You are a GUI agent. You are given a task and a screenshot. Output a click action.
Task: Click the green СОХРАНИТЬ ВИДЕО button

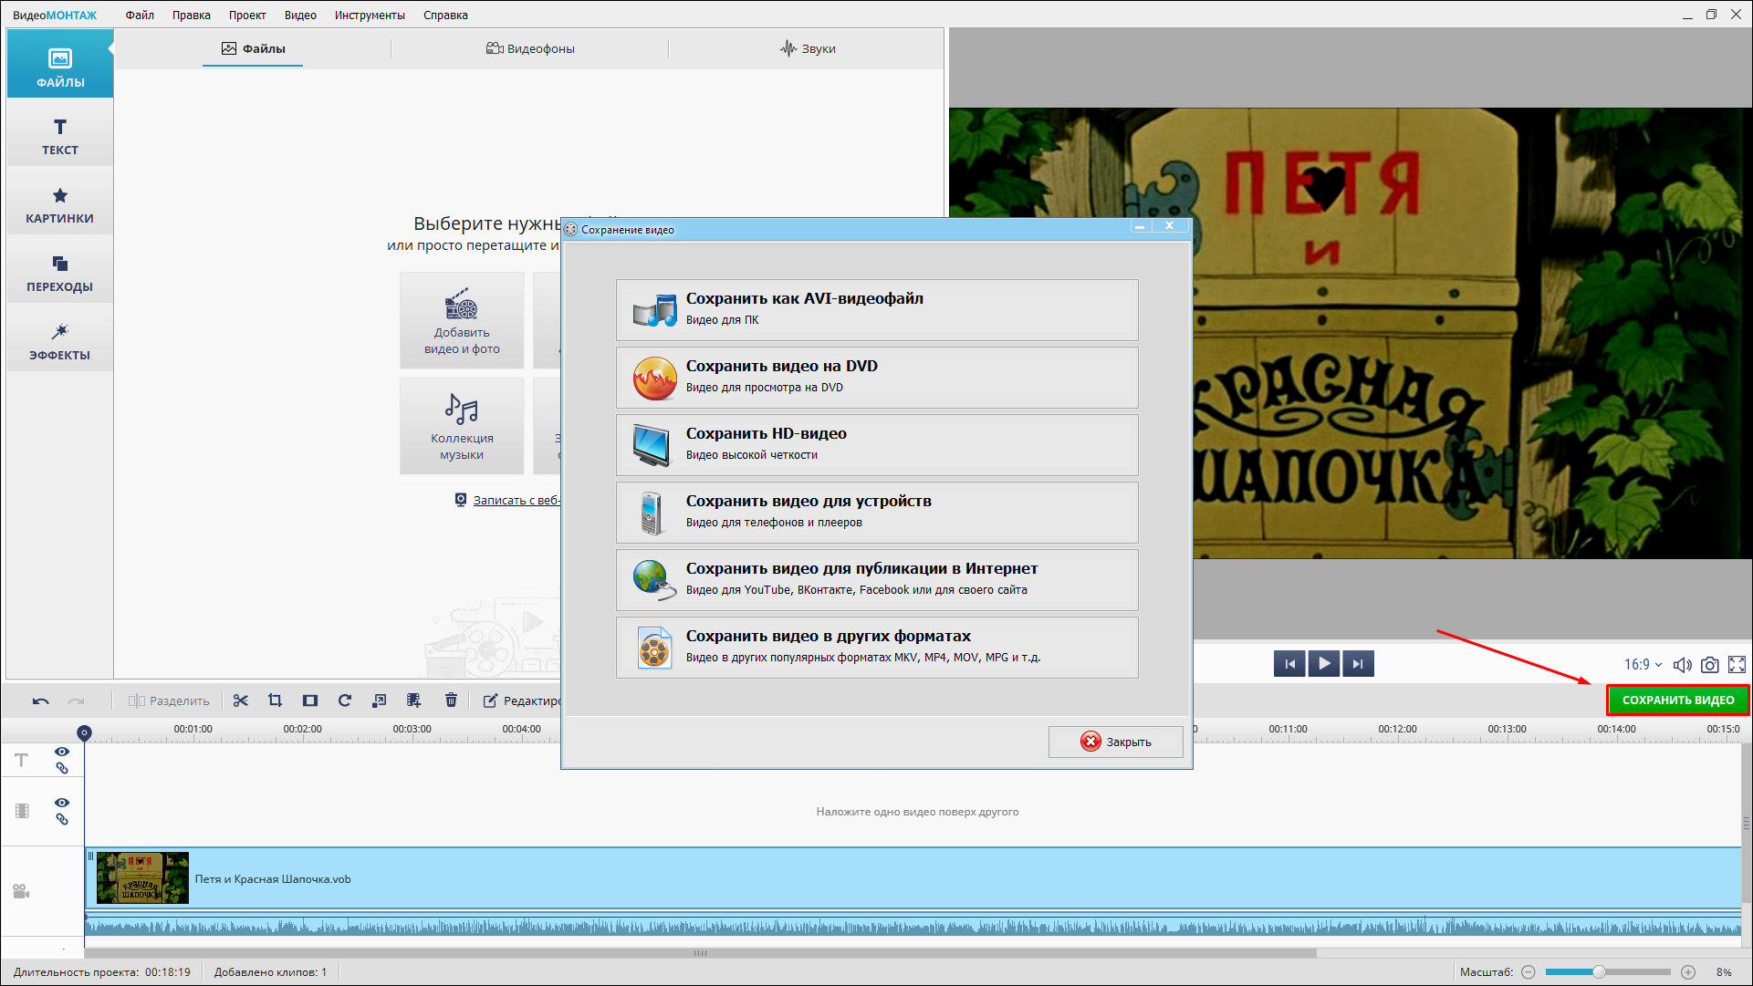click(x=1677, y=700)
